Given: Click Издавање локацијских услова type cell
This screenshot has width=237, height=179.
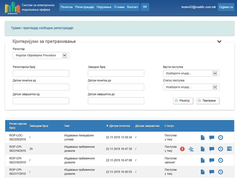Looking at the screenshot, I should pyautogui.click(x=79, y=138).
